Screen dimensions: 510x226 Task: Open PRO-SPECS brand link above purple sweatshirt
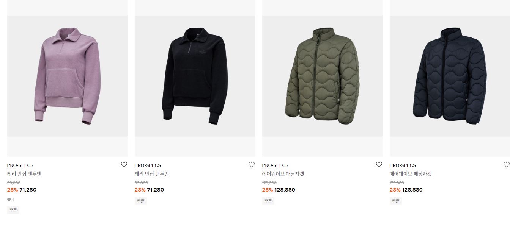pyautogui.click(x=20, y=165)
